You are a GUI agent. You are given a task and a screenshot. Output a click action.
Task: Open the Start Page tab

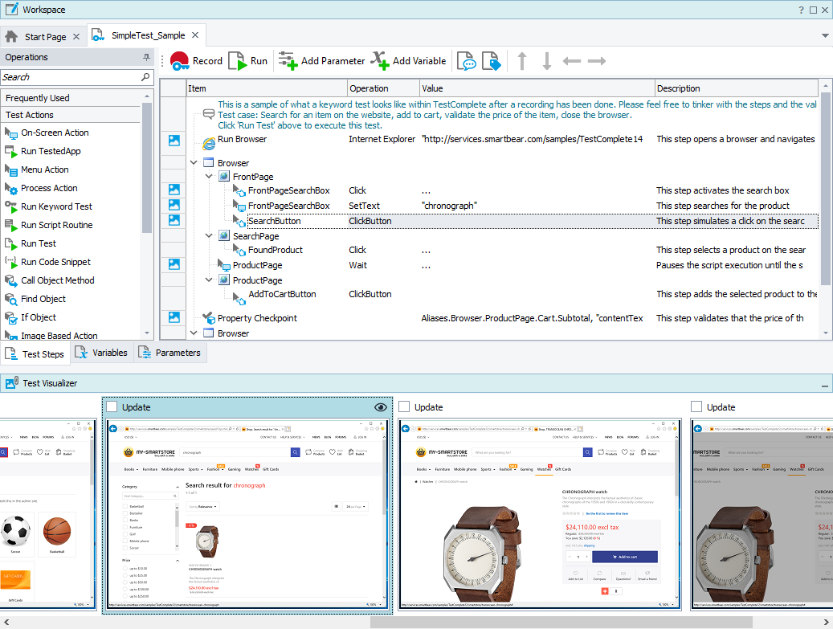tap(44, 37)
